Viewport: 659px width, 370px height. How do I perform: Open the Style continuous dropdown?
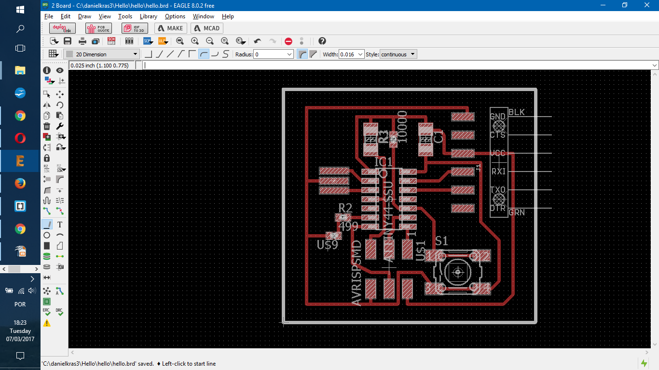point(398,54)
